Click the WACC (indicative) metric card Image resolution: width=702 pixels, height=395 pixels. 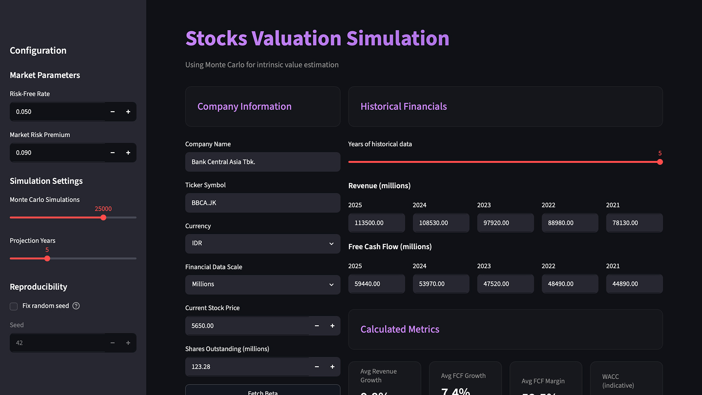pyautogui.click(x=626, y=378)
